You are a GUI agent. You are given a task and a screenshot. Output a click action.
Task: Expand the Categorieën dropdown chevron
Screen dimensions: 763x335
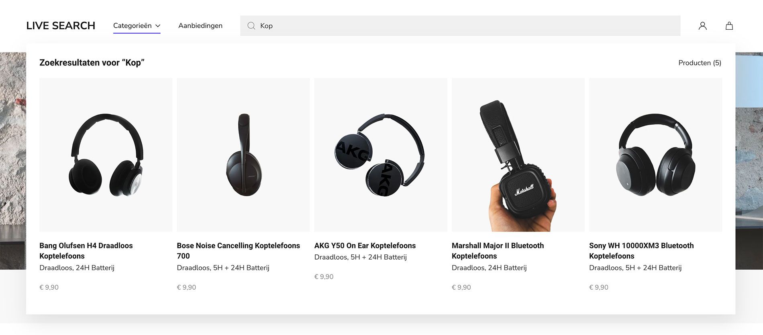pyautogui.click(x=158, y=26)
